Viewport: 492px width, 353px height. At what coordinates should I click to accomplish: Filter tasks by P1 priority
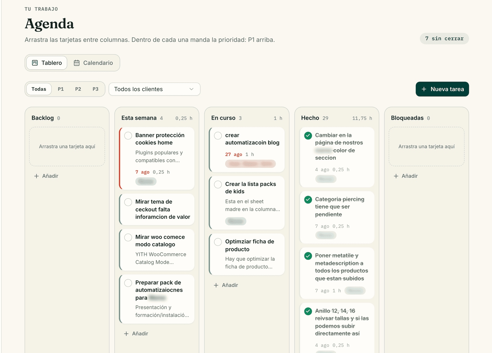[x=61, y=89]
